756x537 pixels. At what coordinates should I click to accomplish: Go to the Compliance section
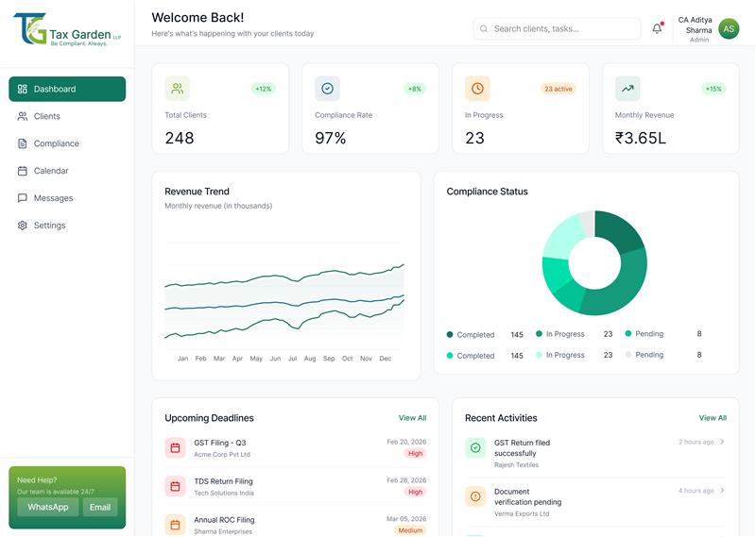pyautogui.click(x=56, y=143)
